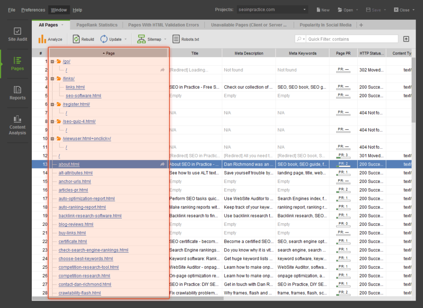Click the Save project icon
423x308 pixels.
click(373, 9)
